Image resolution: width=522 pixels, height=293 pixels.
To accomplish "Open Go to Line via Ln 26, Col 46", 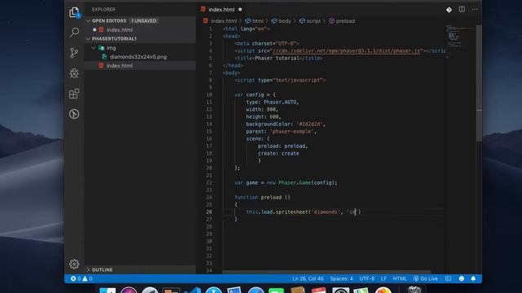I will coord(307,278).
